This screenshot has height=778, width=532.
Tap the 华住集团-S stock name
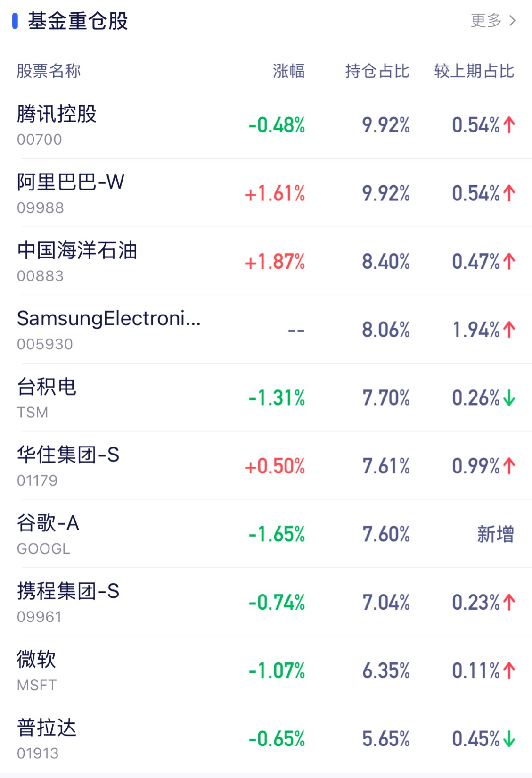(68, 455)
